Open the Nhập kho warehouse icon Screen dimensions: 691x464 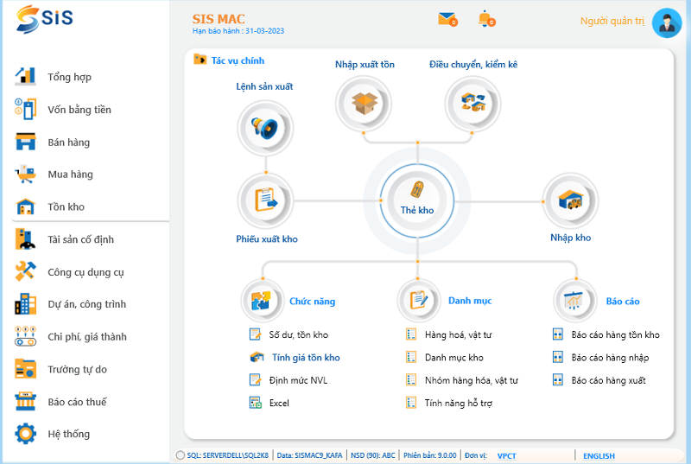[570, 200]
